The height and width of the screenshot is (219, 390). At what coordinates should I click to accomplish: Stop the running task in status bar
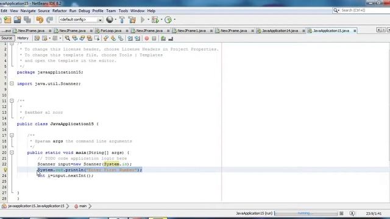click(x=341, y=214)
